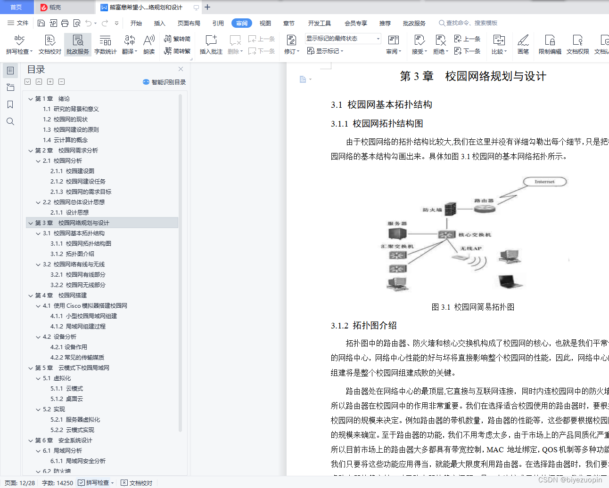Jump to 3.1.2 拓扑图介绍 heading
The image size is (609, 488).
point(72,254)
